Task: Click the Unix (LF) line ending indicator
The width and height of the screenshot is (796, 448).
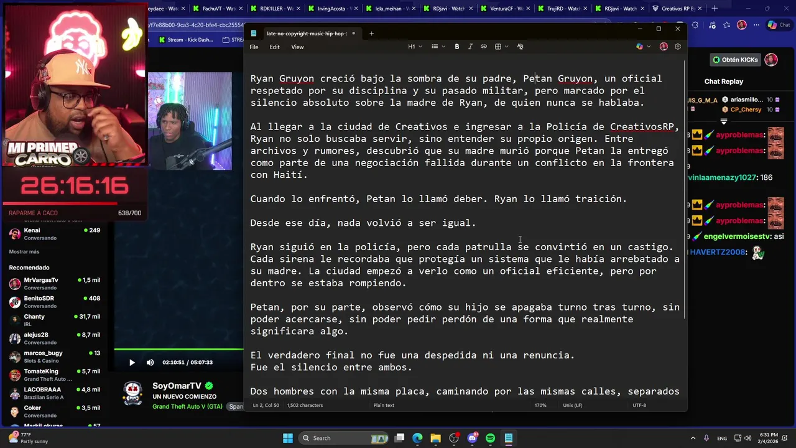Action: coord(573,405)
